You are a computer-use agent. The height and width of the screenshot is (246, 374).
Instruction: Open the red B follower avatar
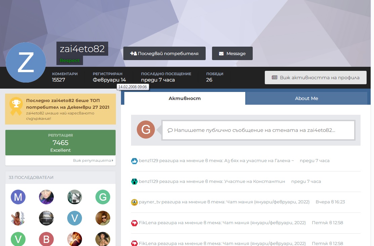tap(46, 239)
